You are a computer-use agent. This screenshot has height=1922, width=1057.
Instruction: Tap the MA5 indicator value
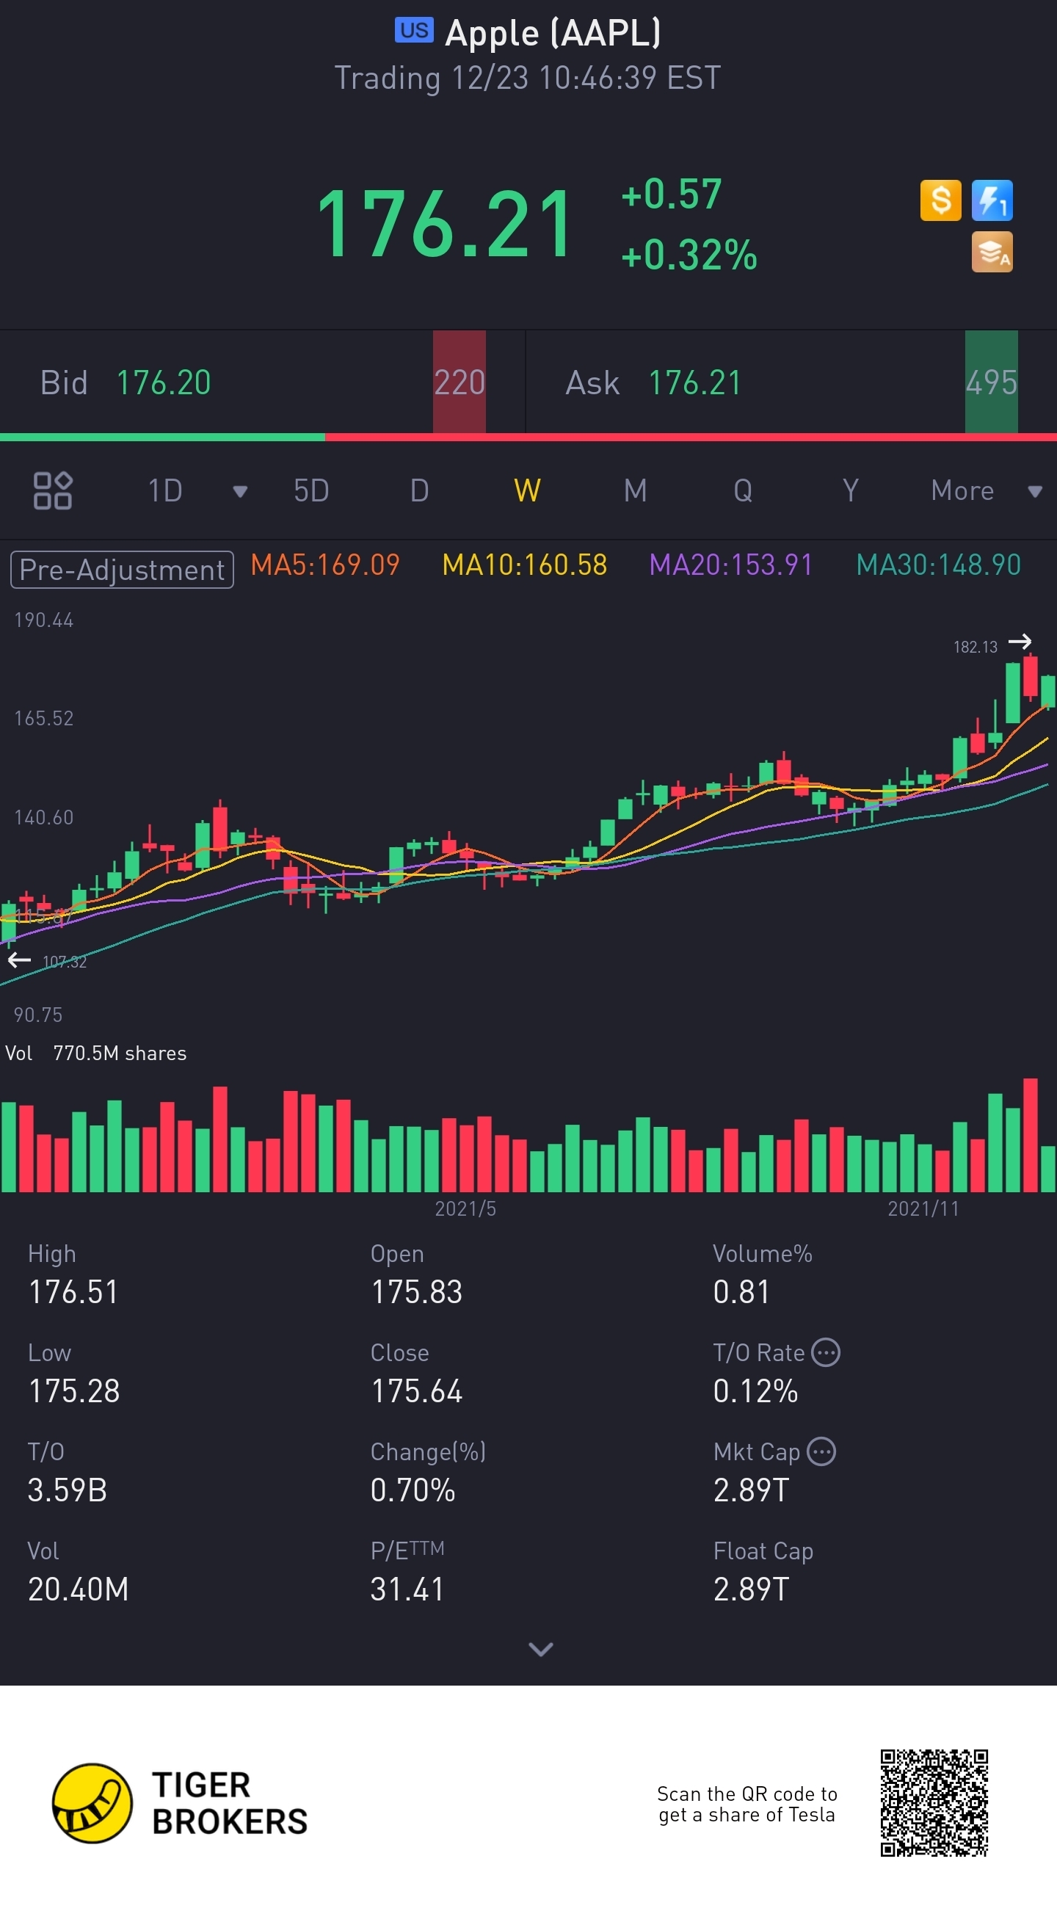[x=325, y=565]
